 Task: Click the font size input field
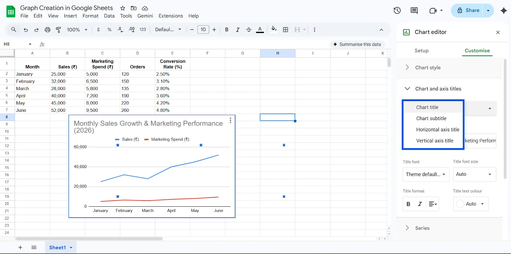(x=203, y=30)
